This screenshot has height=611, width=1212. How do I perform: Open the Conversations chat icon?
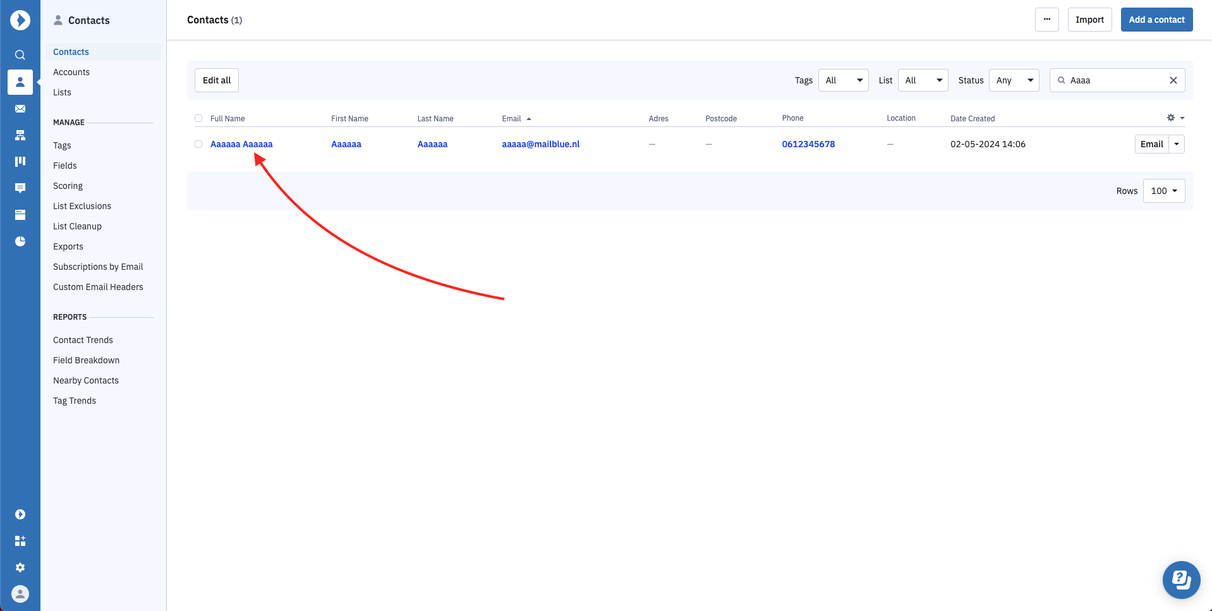(20, 188)
